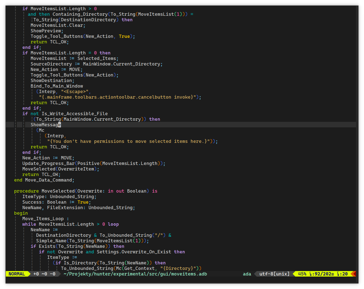Click the 'SourceDirectory :=' assignment line
Image resolution: width=364 pixels, height=289 pixels.
click(97, 64)
